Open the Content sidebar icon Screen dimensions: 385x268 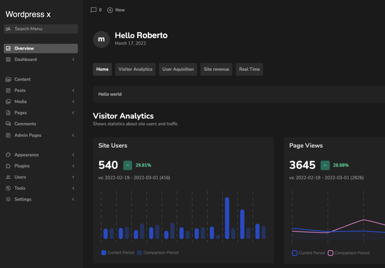[8, 79]
